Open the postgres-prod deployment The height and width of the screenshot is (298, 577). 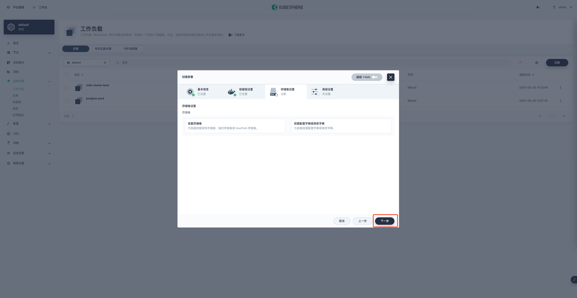pos(95,99)
